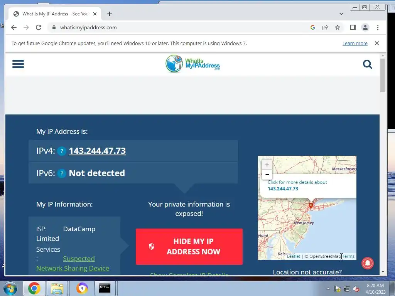
Task: Open the site search magnifier
Action: (368, 64)
